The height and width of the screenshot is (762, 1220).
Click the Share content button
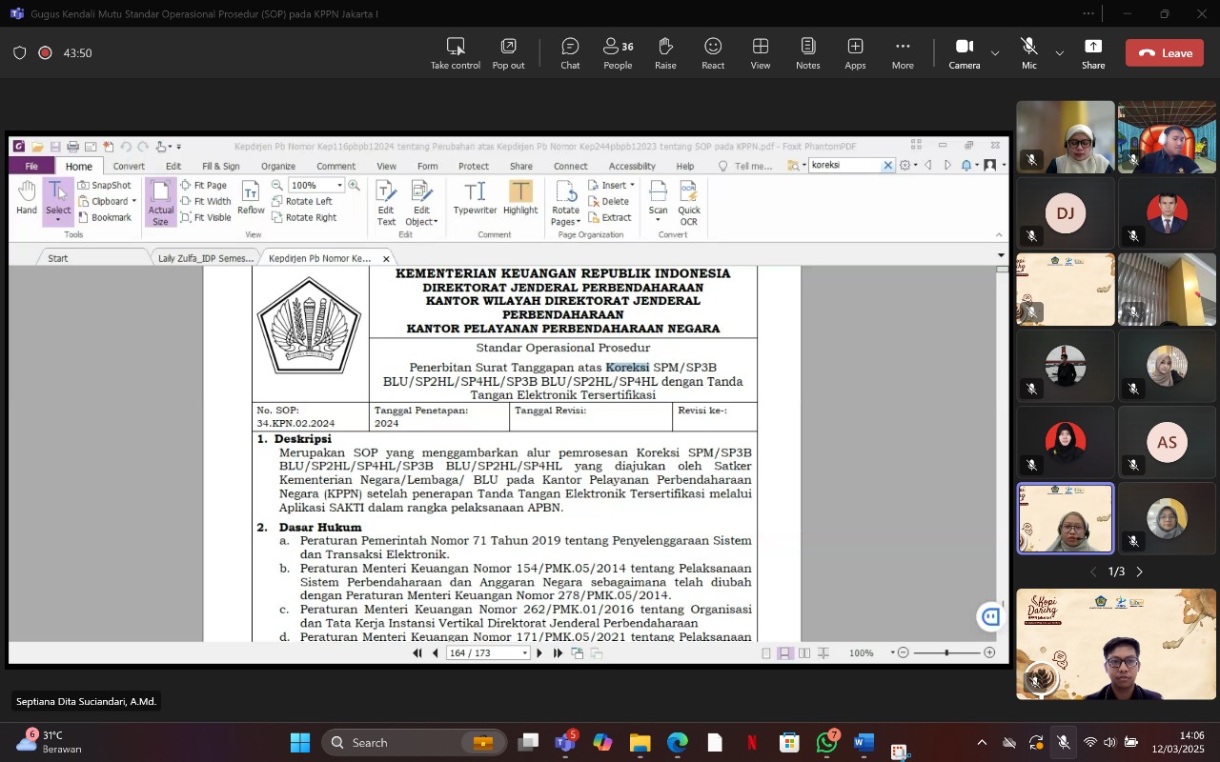coord(1093,53)
